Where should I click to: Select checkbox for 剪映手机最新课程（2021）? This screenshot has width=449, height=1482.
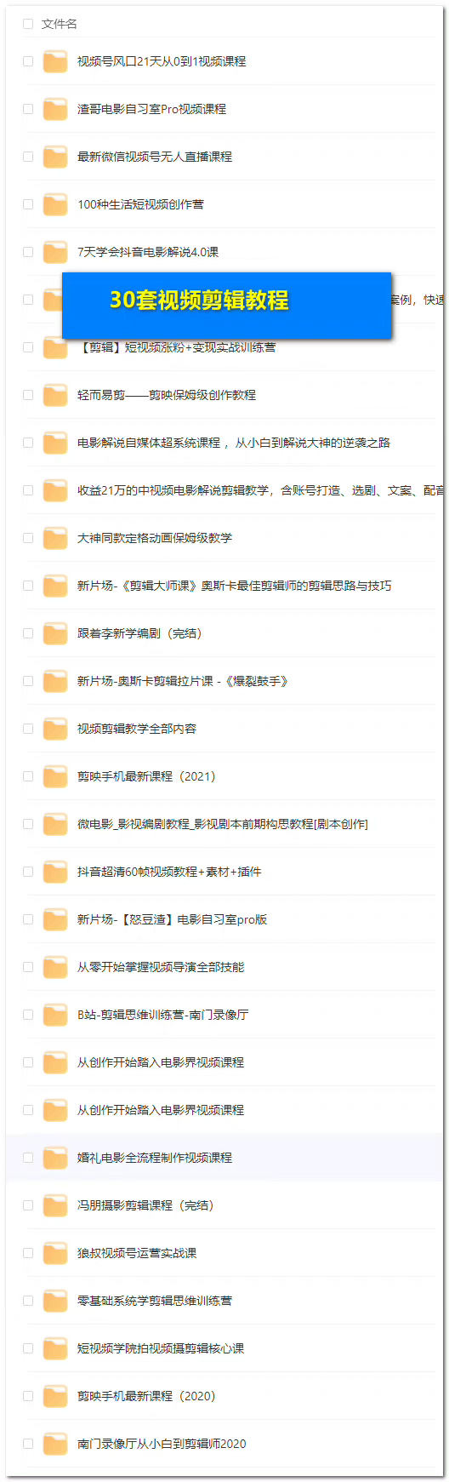pos(28,776)
